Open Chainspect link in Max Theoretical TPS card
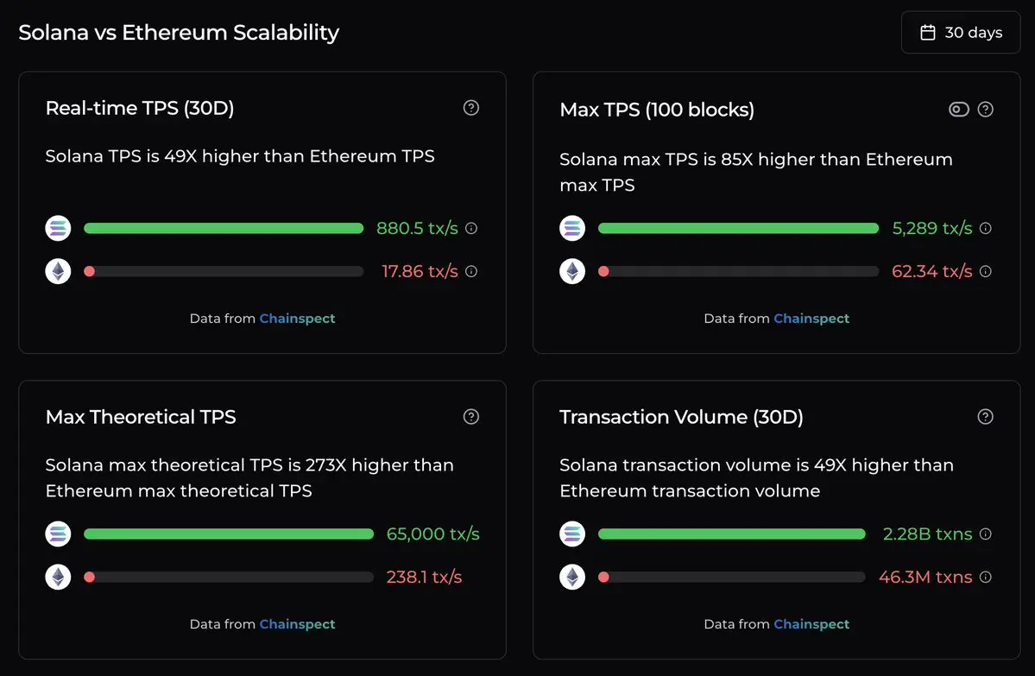This screenshot has height=676, width=1035. (x=297, y=624)
